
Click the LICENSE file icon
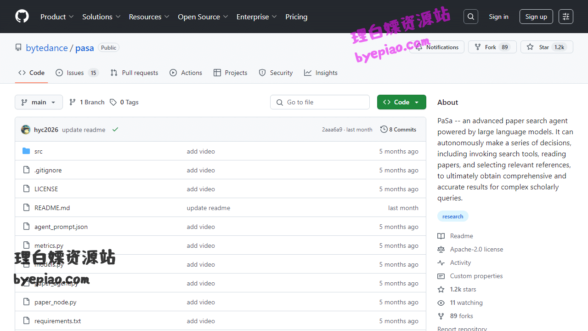[x=26, y=189]
